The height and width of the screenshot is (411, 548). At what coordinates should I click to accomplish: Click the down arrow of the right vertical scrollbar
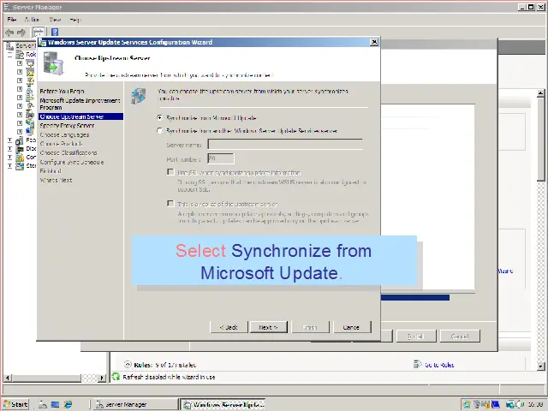(540, 366)
